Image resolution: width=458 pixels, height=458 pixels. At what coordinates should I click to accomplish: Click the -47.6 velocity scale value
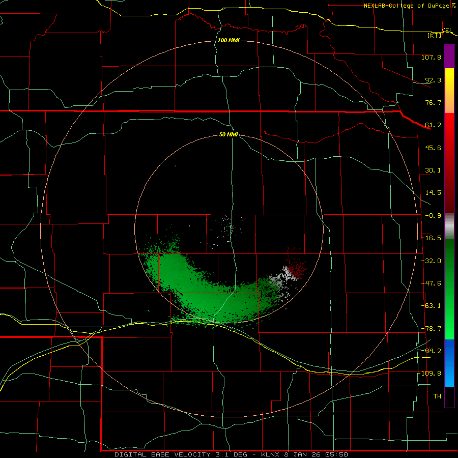[431, 283]
